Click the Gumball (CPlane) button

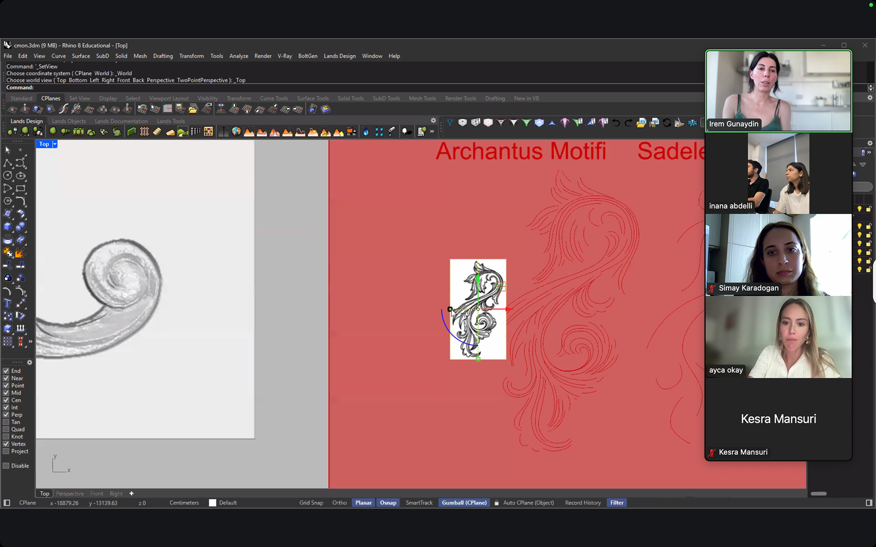464,503
